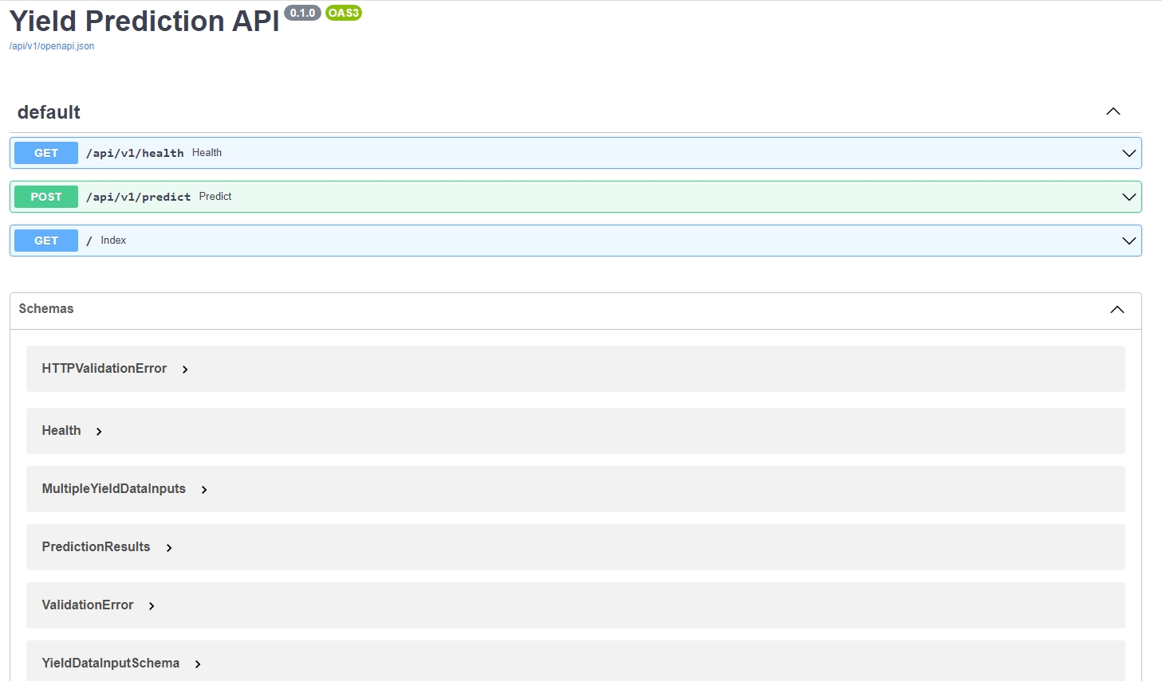Click the POST badge for /api/v1/predict

tap(46, 197)
